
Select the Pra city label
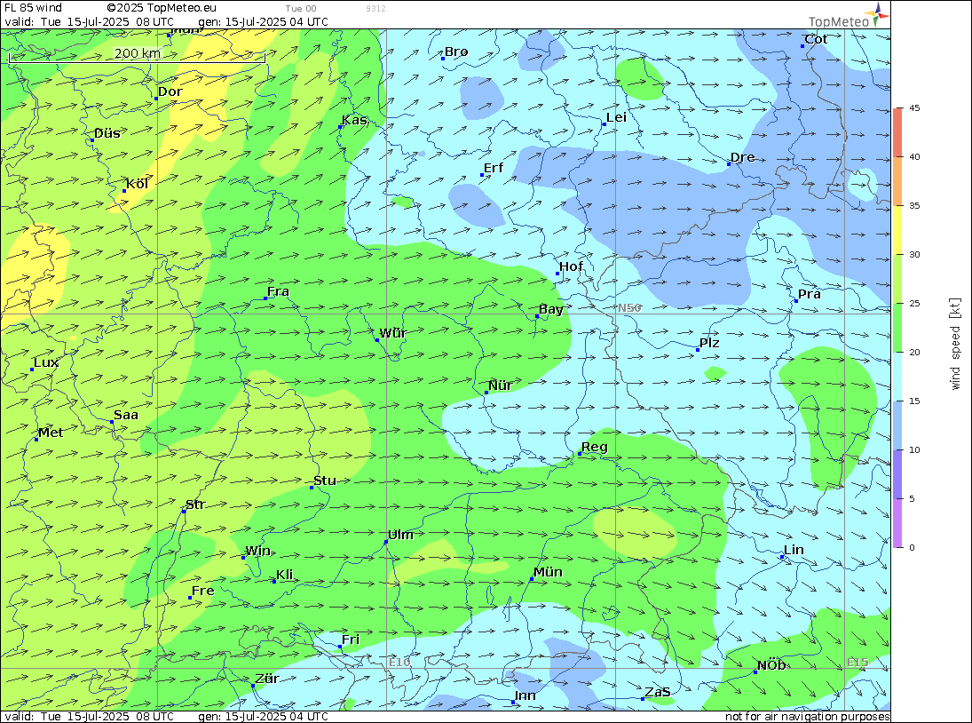(x=810, y=295)
